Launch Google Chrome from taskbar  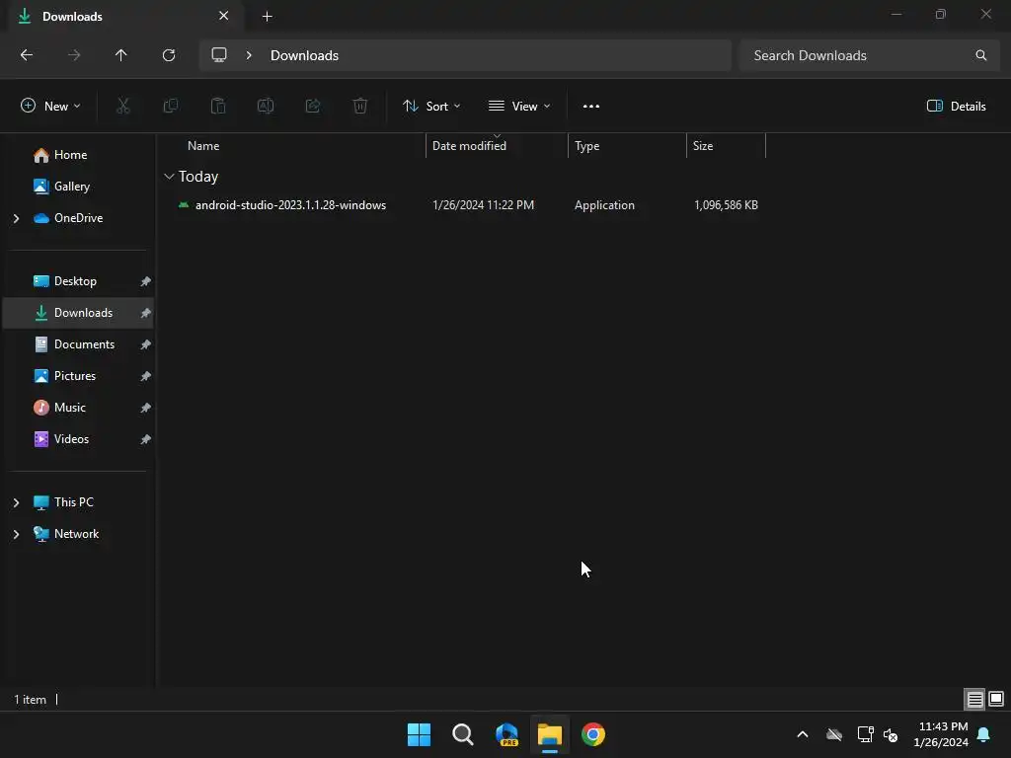click(593, 734)
